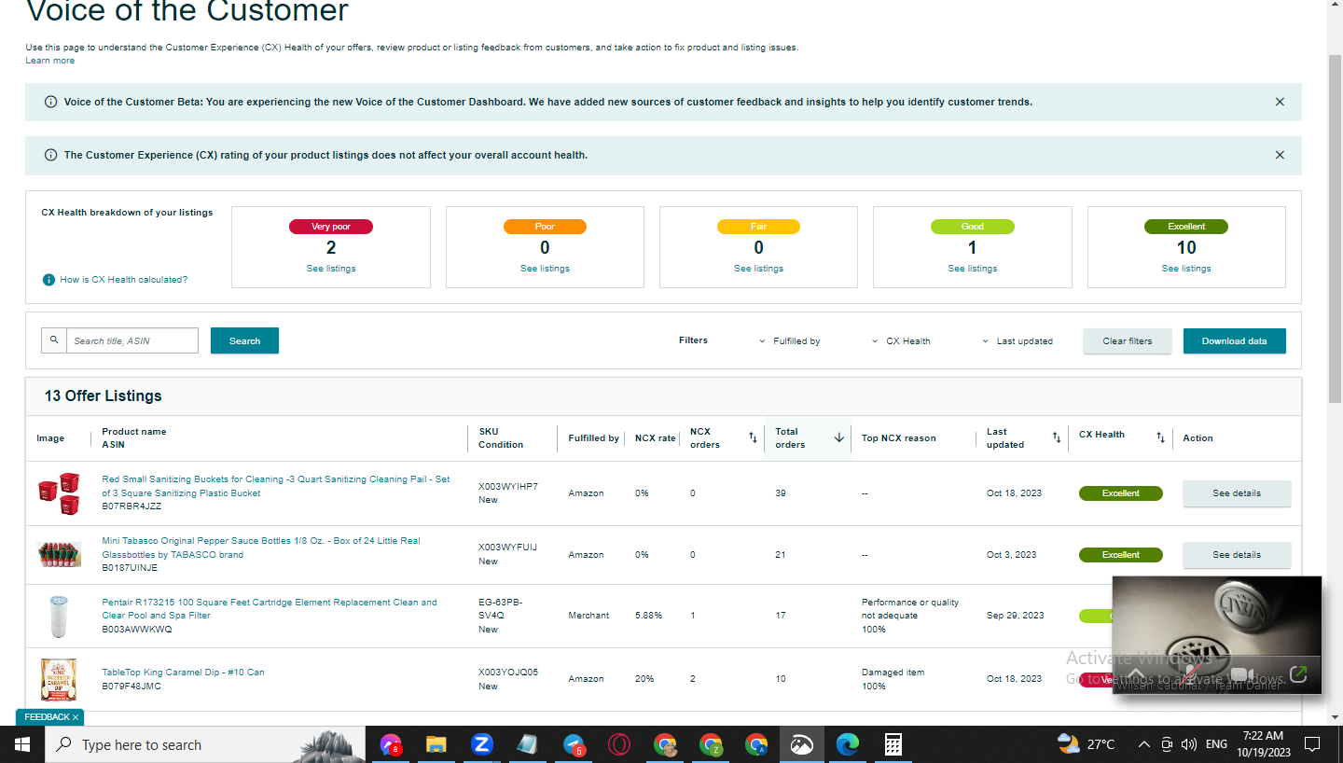Click Excellent badge in Mini Tabasco row

pos(1121,555)
